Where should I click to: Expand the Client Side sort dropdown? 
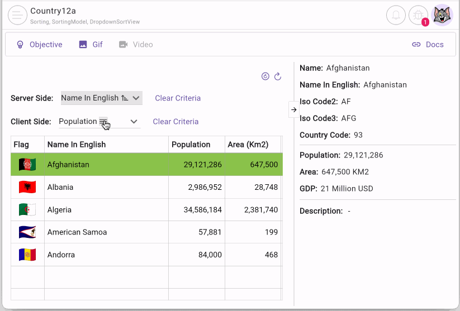(x=134, y=121)
